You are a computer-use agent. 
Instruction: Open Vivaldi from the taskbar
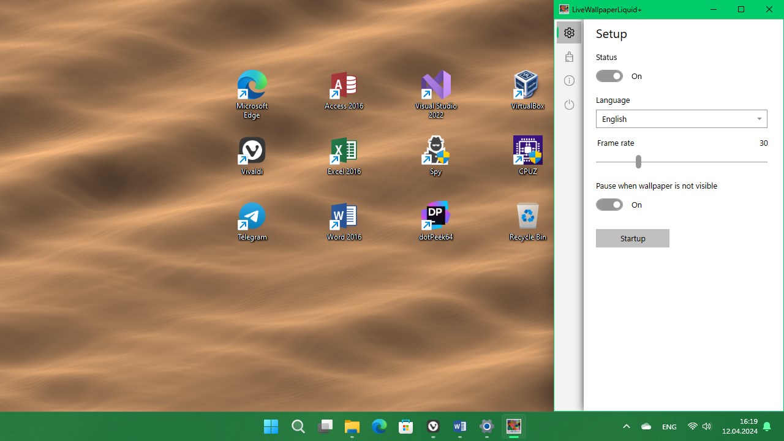(x=433, y=426)
